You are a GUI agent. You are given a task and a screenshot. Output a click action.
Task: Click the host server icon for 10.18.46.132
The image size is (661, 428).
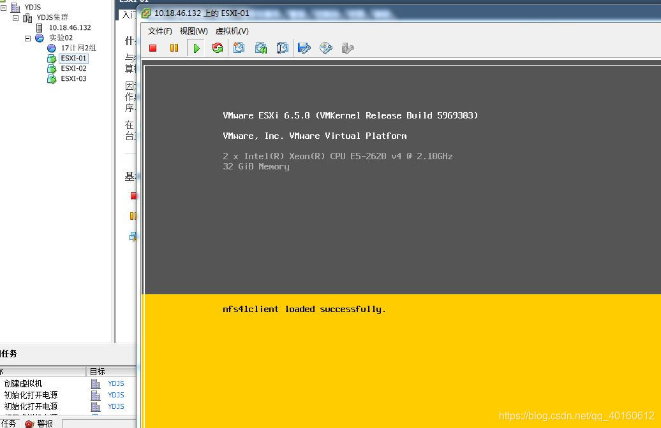tap(39, 28)
